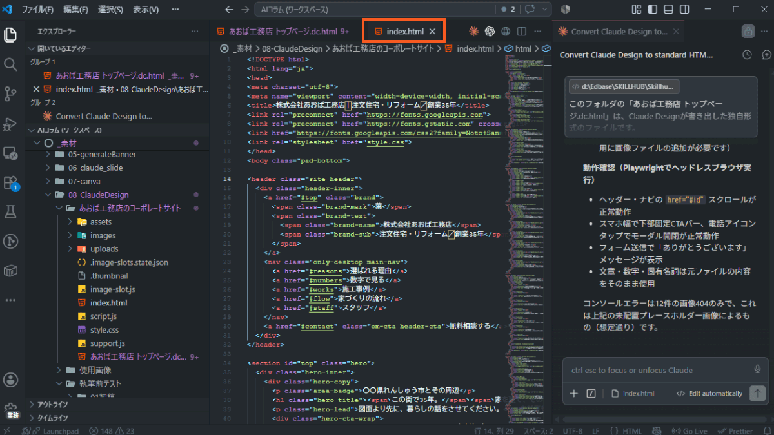Open Source Control view in activity bar
This screenshot has width=774, height=435.
pos(10,94)
